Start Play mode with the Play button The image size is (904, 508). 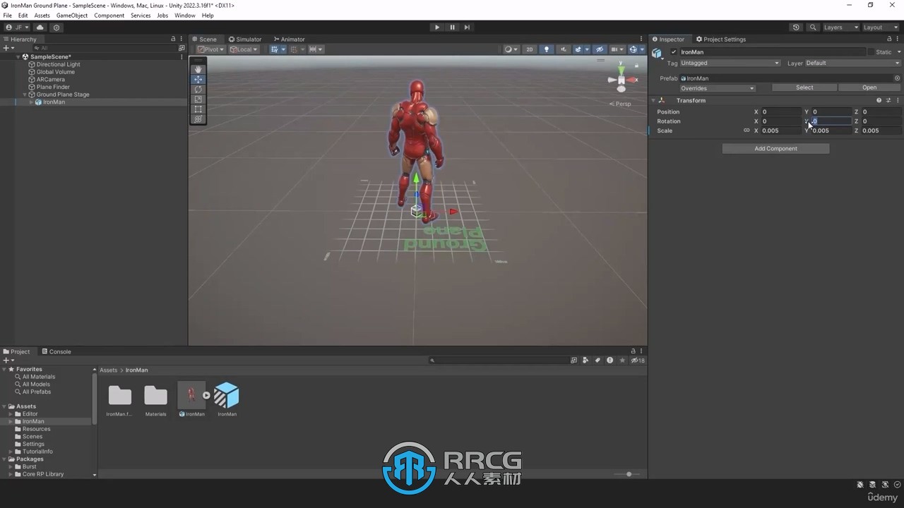[437, 27]
